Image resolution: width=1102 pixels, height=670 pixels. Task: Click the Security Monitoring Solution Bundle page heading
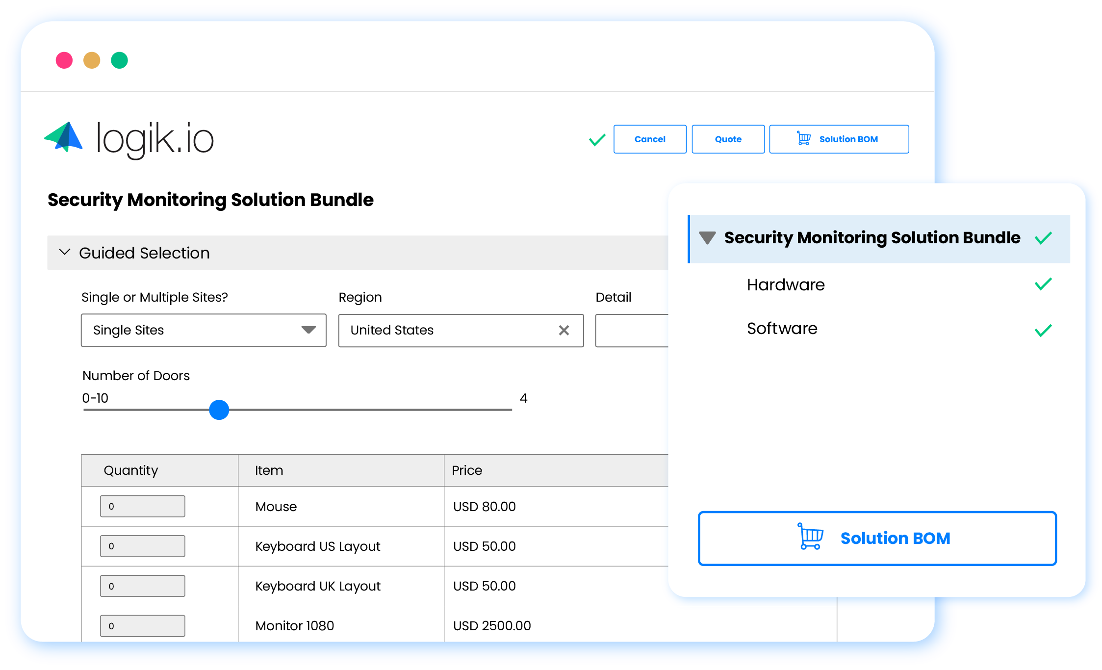point(210,200)
